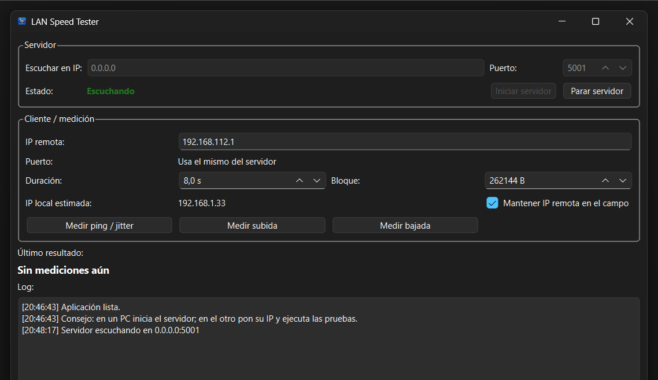Uncheck Mantener IP remota en el campo
The image size is (658, 380).
click(492, 203)
